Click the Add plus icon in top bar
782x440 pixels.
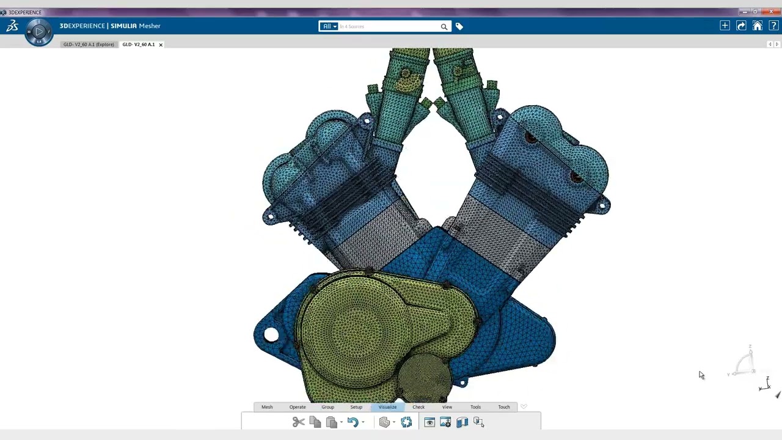(725, 26)
